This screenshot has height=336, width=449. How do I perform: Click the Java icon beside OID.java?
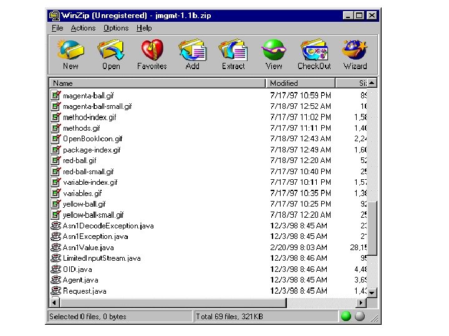[x=56, y=269]
